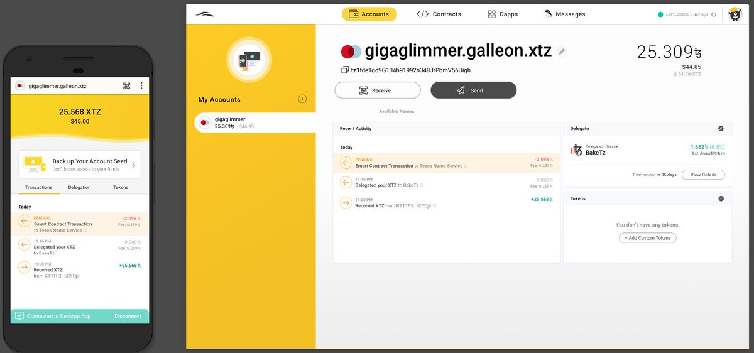Open Back up Your Account Seed card
The height and width of the screenshot is (353, 754).
[x=80, y=165]
